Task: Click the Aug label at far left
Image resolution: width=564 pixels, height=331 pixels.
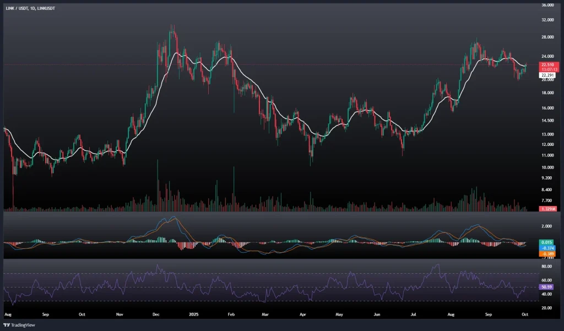Action: 8,314
